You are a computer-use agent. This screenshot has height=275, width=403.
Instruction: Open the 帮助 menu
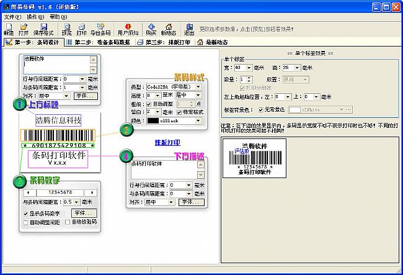click(x=58, y=17)
